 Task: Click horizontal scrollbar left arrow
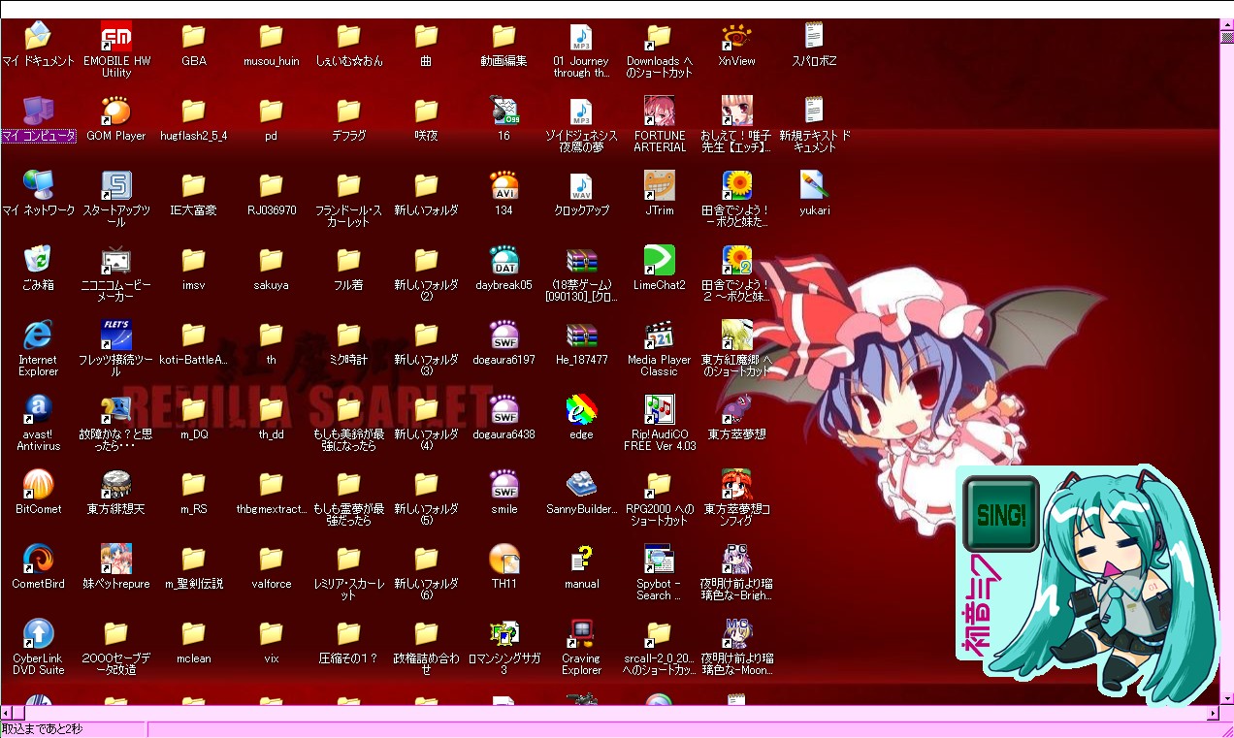click(x=7, y=714)
